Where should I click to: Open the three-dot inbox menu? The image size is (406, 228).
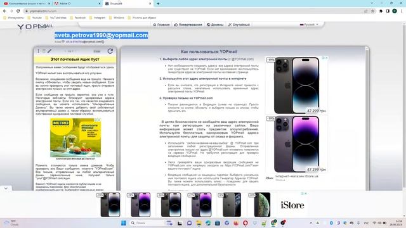pos(38,51)
